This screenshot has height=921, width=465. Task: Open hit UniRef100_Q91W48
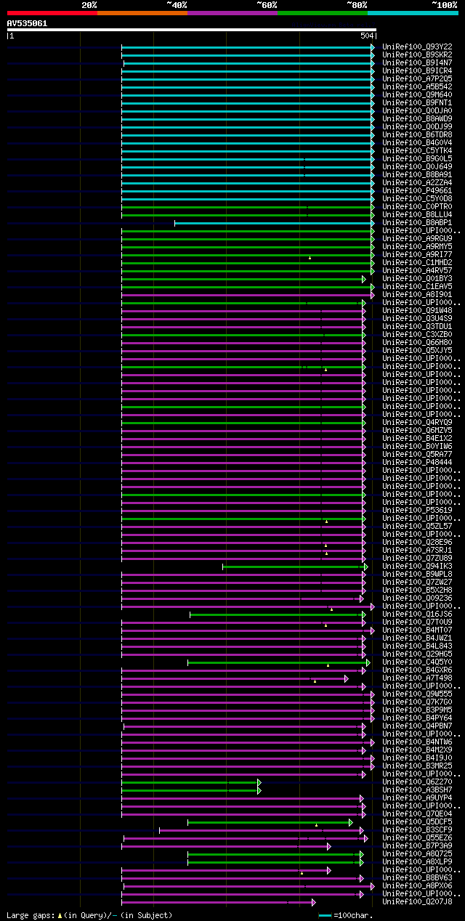click(417, 310)
